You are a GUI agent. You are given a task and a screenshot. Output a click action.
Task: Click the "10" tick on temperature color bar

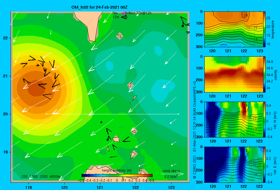click(268, 44)
